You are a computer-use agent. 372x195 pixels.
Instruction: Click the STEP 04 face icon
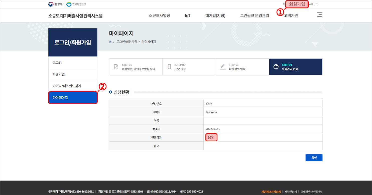point(276,67)
